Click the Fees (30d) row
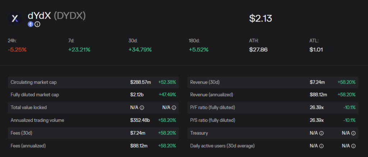Screen dimensions: 368x157 (93, 133)
